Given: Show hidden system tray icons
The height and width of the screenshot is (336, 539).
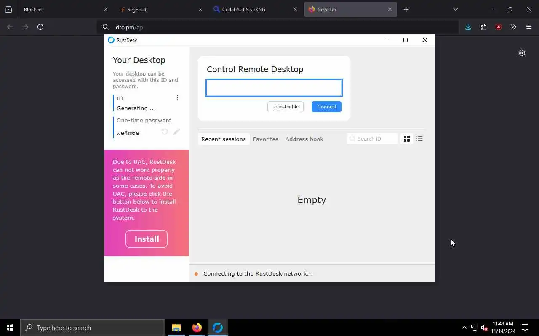Looking at the screenshot, I should [464, 328].
